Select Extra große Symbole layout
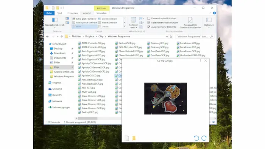This screenshot has width=265, height=149. click(84, 19)
